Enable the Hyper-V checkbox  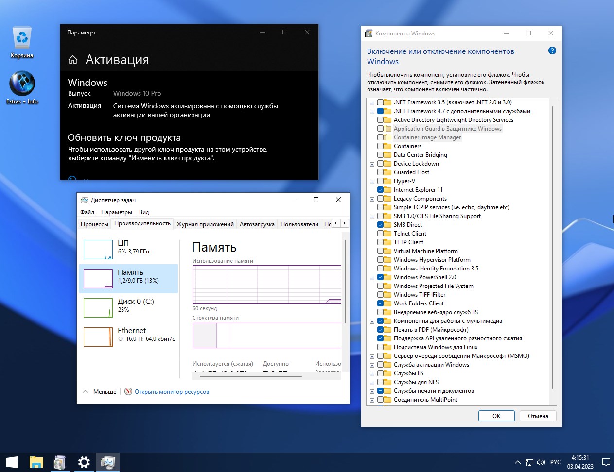point(381,181)
